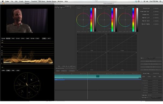
Task: Switch to the Secondaries room tab
Action: (x=79, y=6)
